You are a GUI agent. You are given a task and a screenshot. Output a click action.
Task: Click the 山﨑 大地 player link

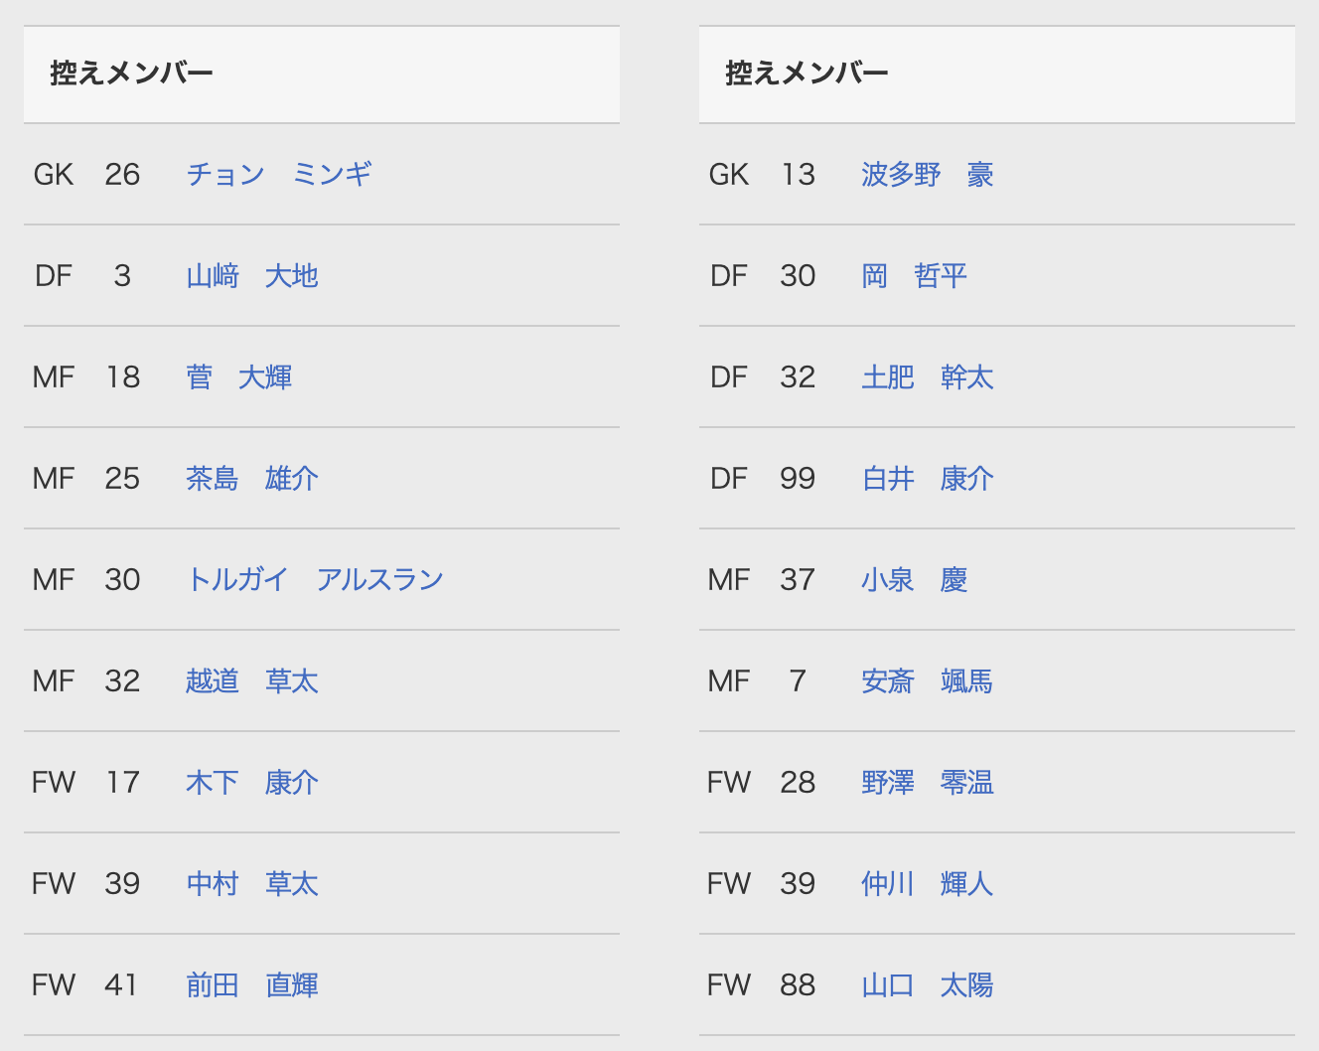coord(252,276)
